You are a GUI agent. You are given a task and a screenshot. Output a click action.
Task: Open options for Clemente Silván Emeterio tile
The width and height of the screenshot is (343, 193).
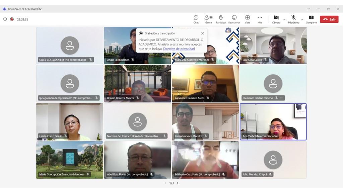[x=281, y=98]
